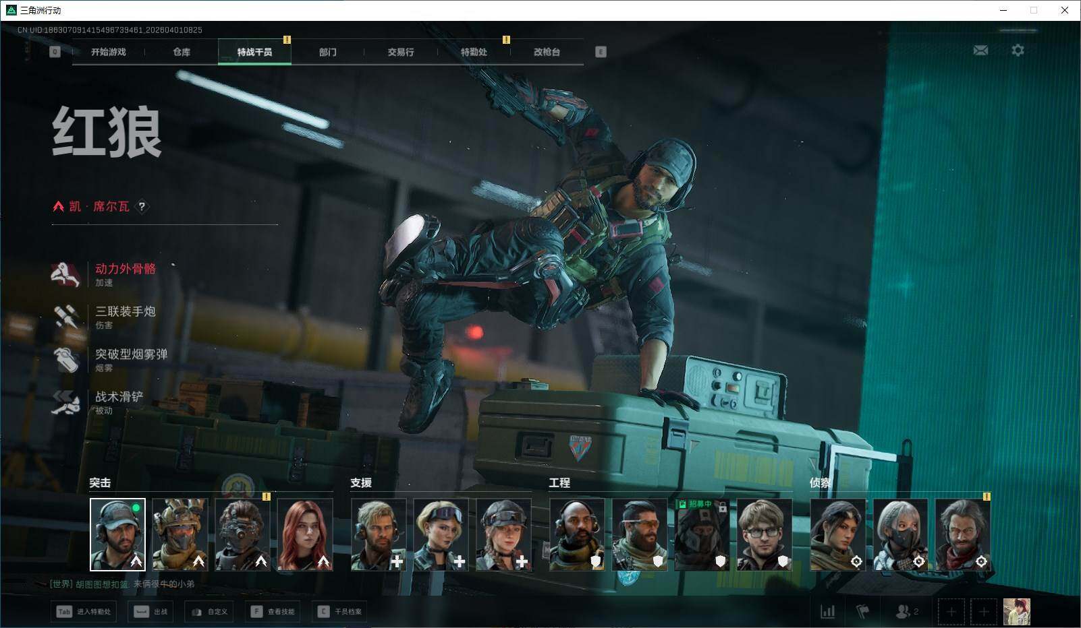
Task: Click the operator name 凯·席尔瓦
Action: click(x=99, y=206)
